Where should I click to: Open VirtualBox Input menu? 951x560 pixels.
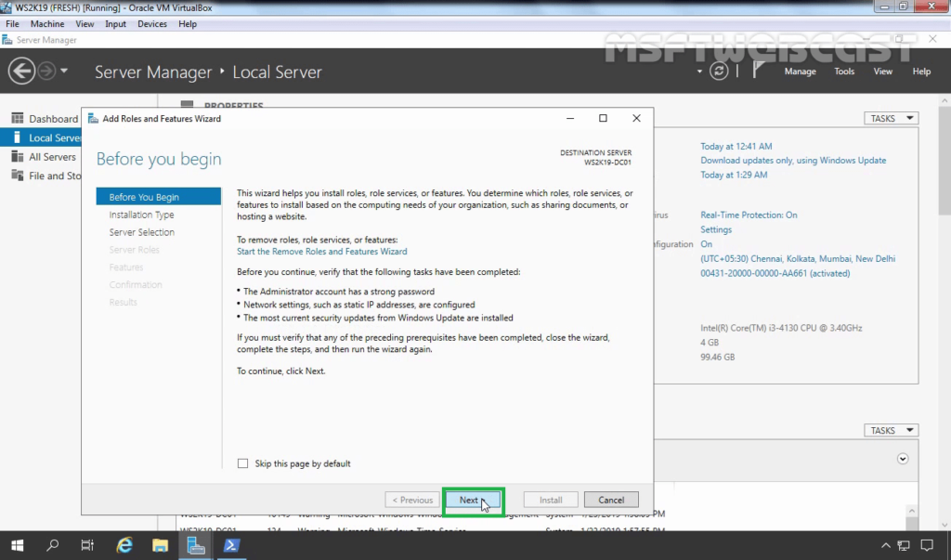pos(115,23)
